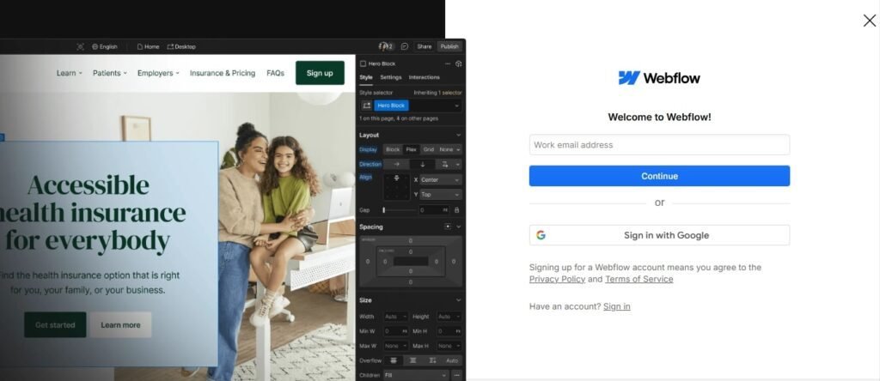Toggle the Hero Block checkbox icon
Image resolution: width=880 pixels, height=381 pixels.
(363, 63)
